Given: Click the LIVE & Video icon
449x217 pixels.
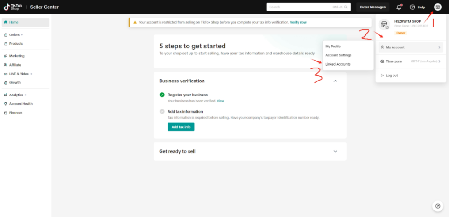Looking at the screenshot, I should coord(6,74).
